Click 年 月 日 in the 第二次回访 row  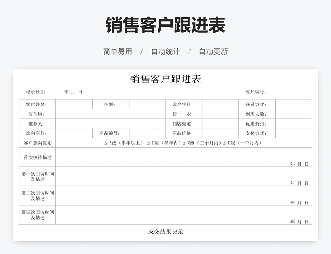tap(299, 203)
